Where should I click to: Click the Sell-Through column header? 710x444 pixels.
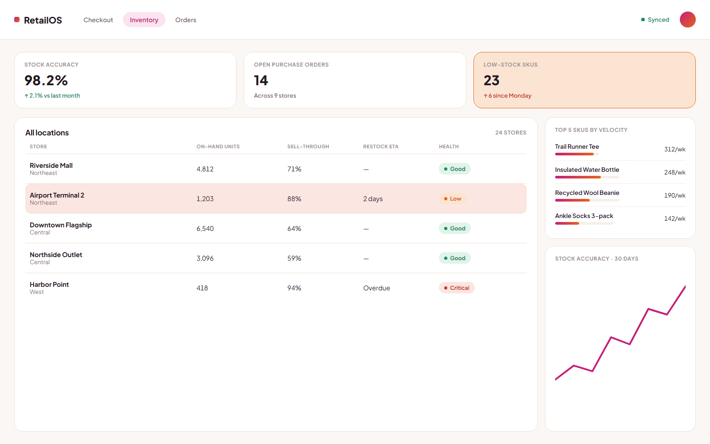308,147
